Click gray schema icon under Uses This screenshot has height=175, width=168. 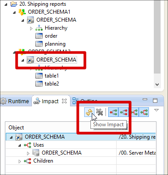pos(36,153)
